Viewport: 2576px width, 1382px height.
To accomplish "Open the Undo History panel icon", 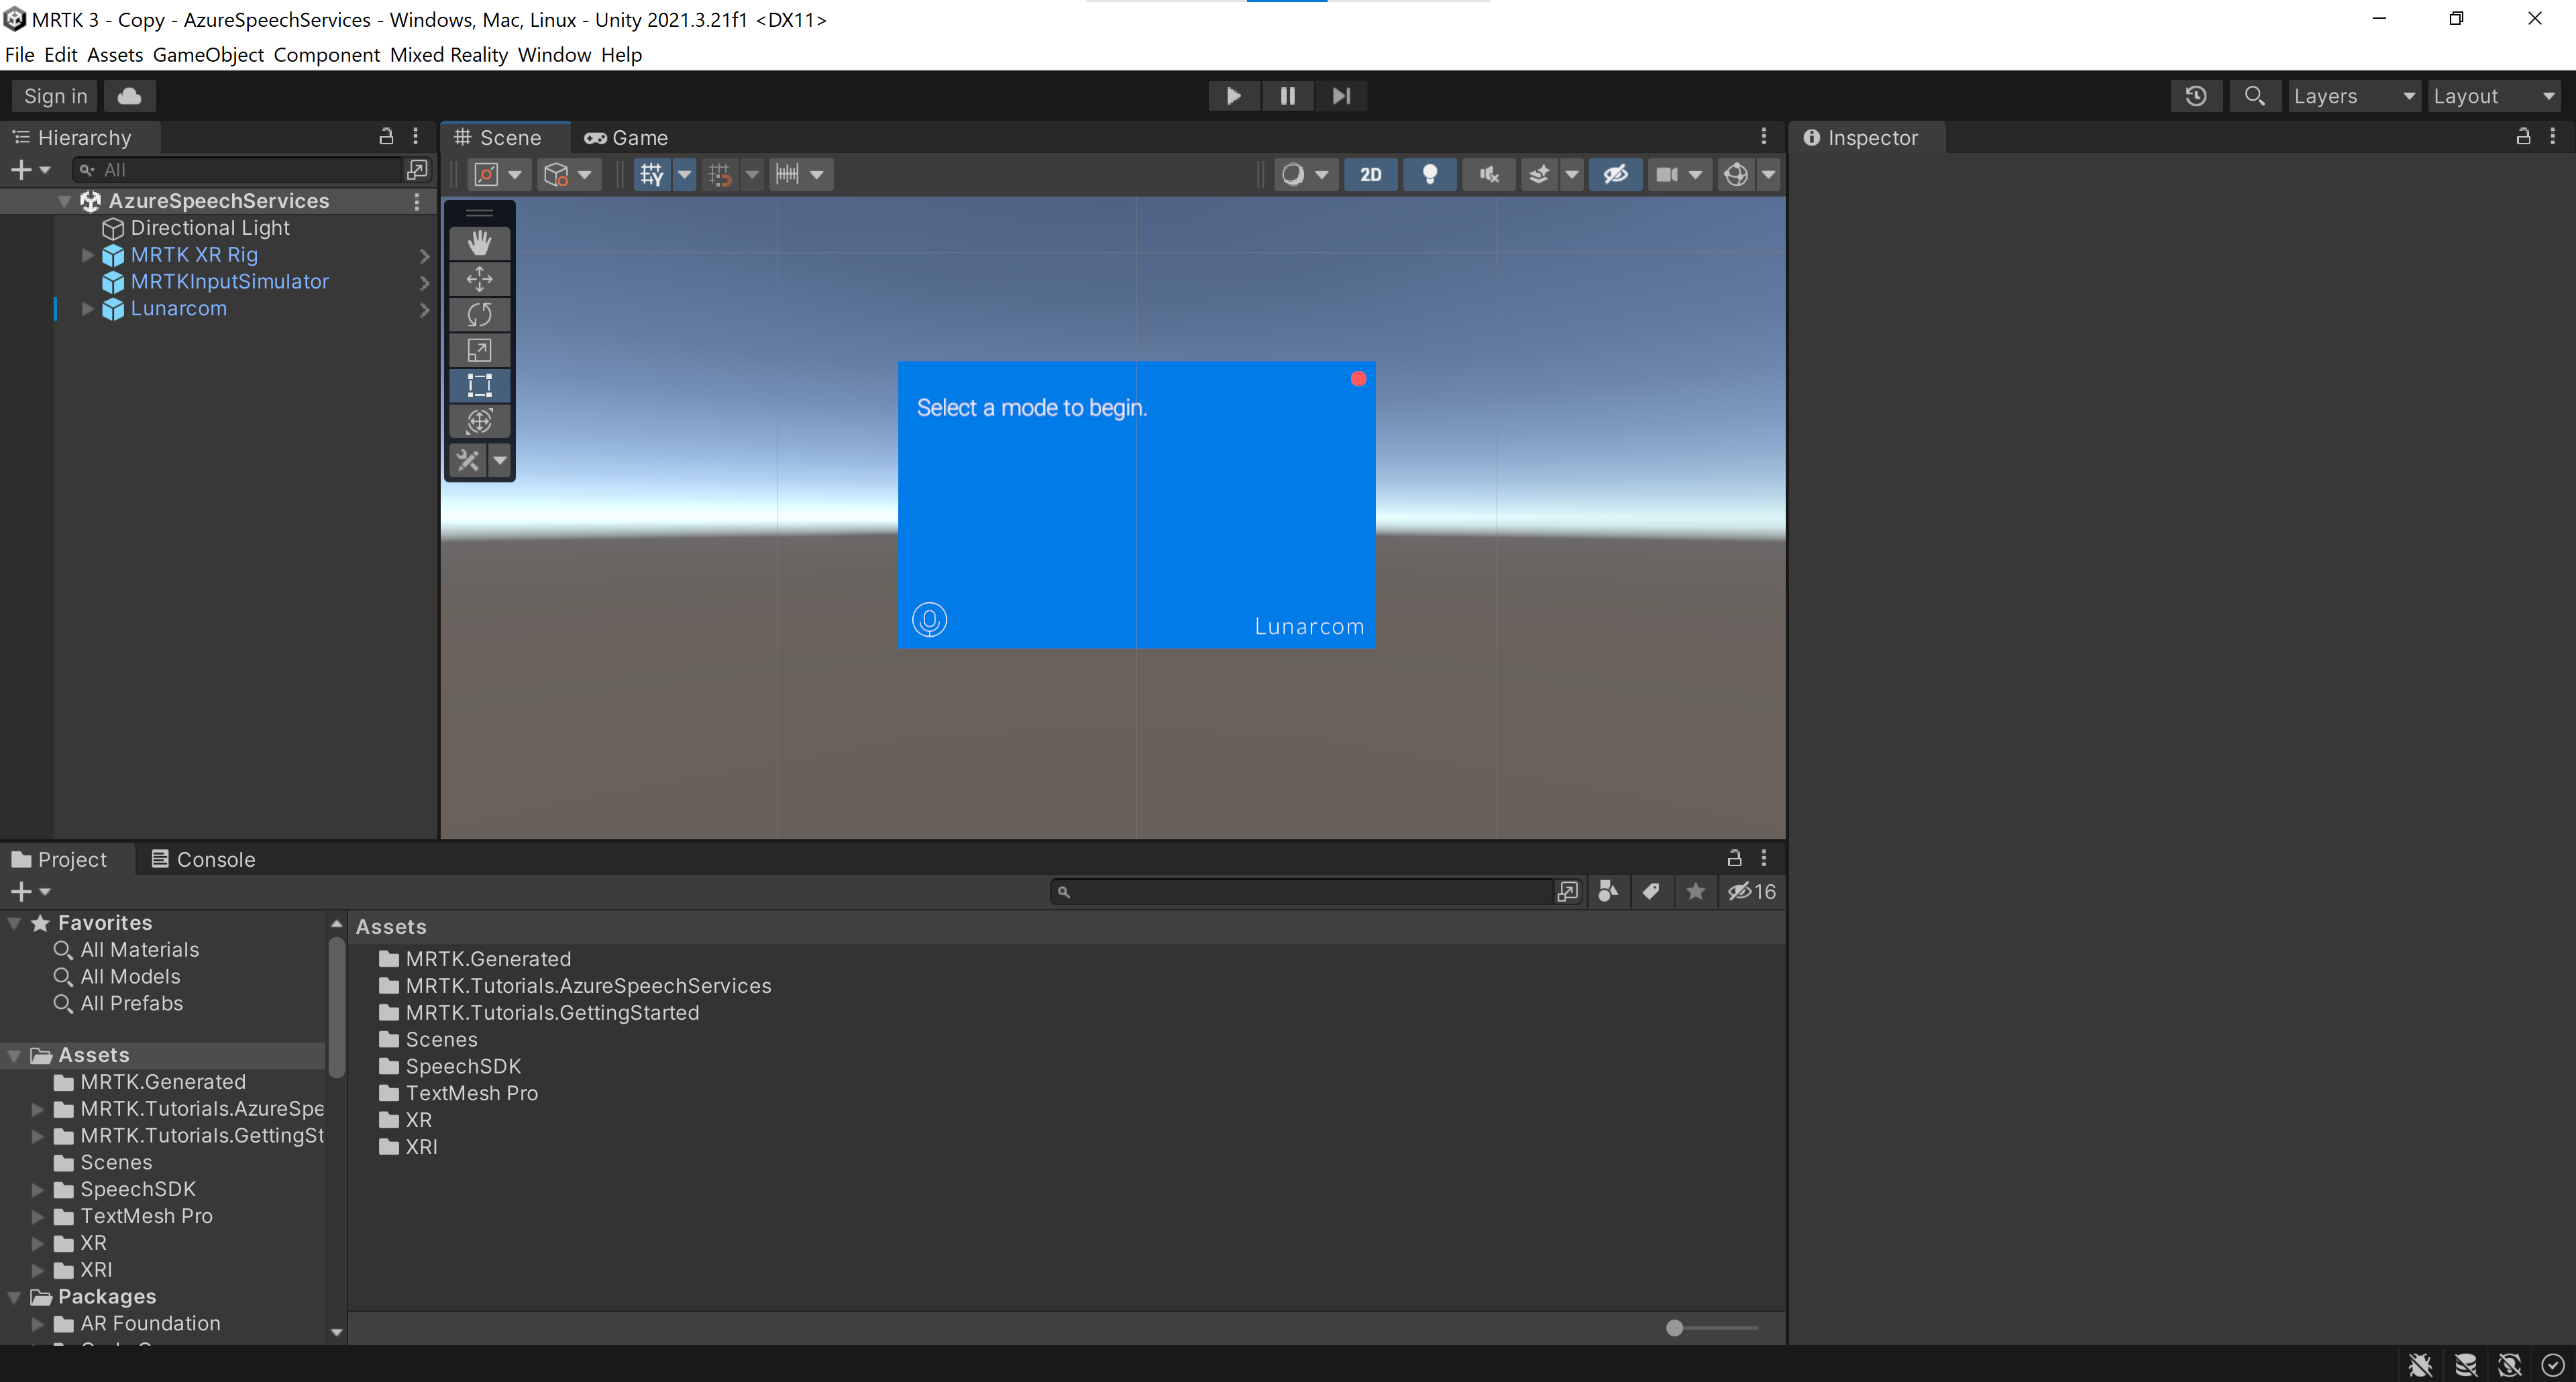I will (2196, 95).
